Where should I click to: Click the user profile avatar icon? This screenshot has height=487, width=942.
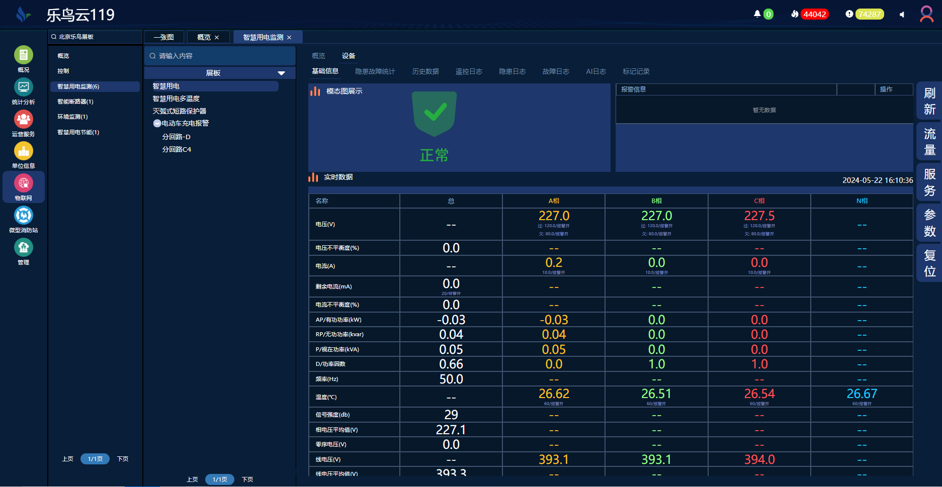pos(926,14)
